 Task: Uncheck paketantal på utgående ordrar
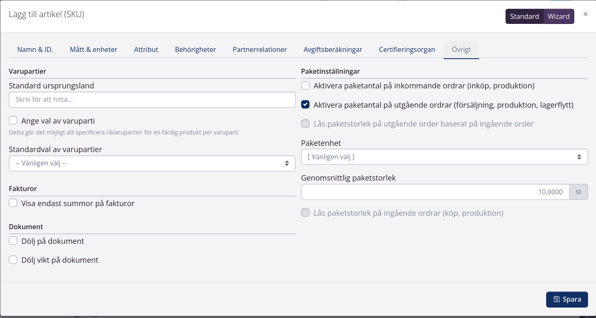[305, 105]
